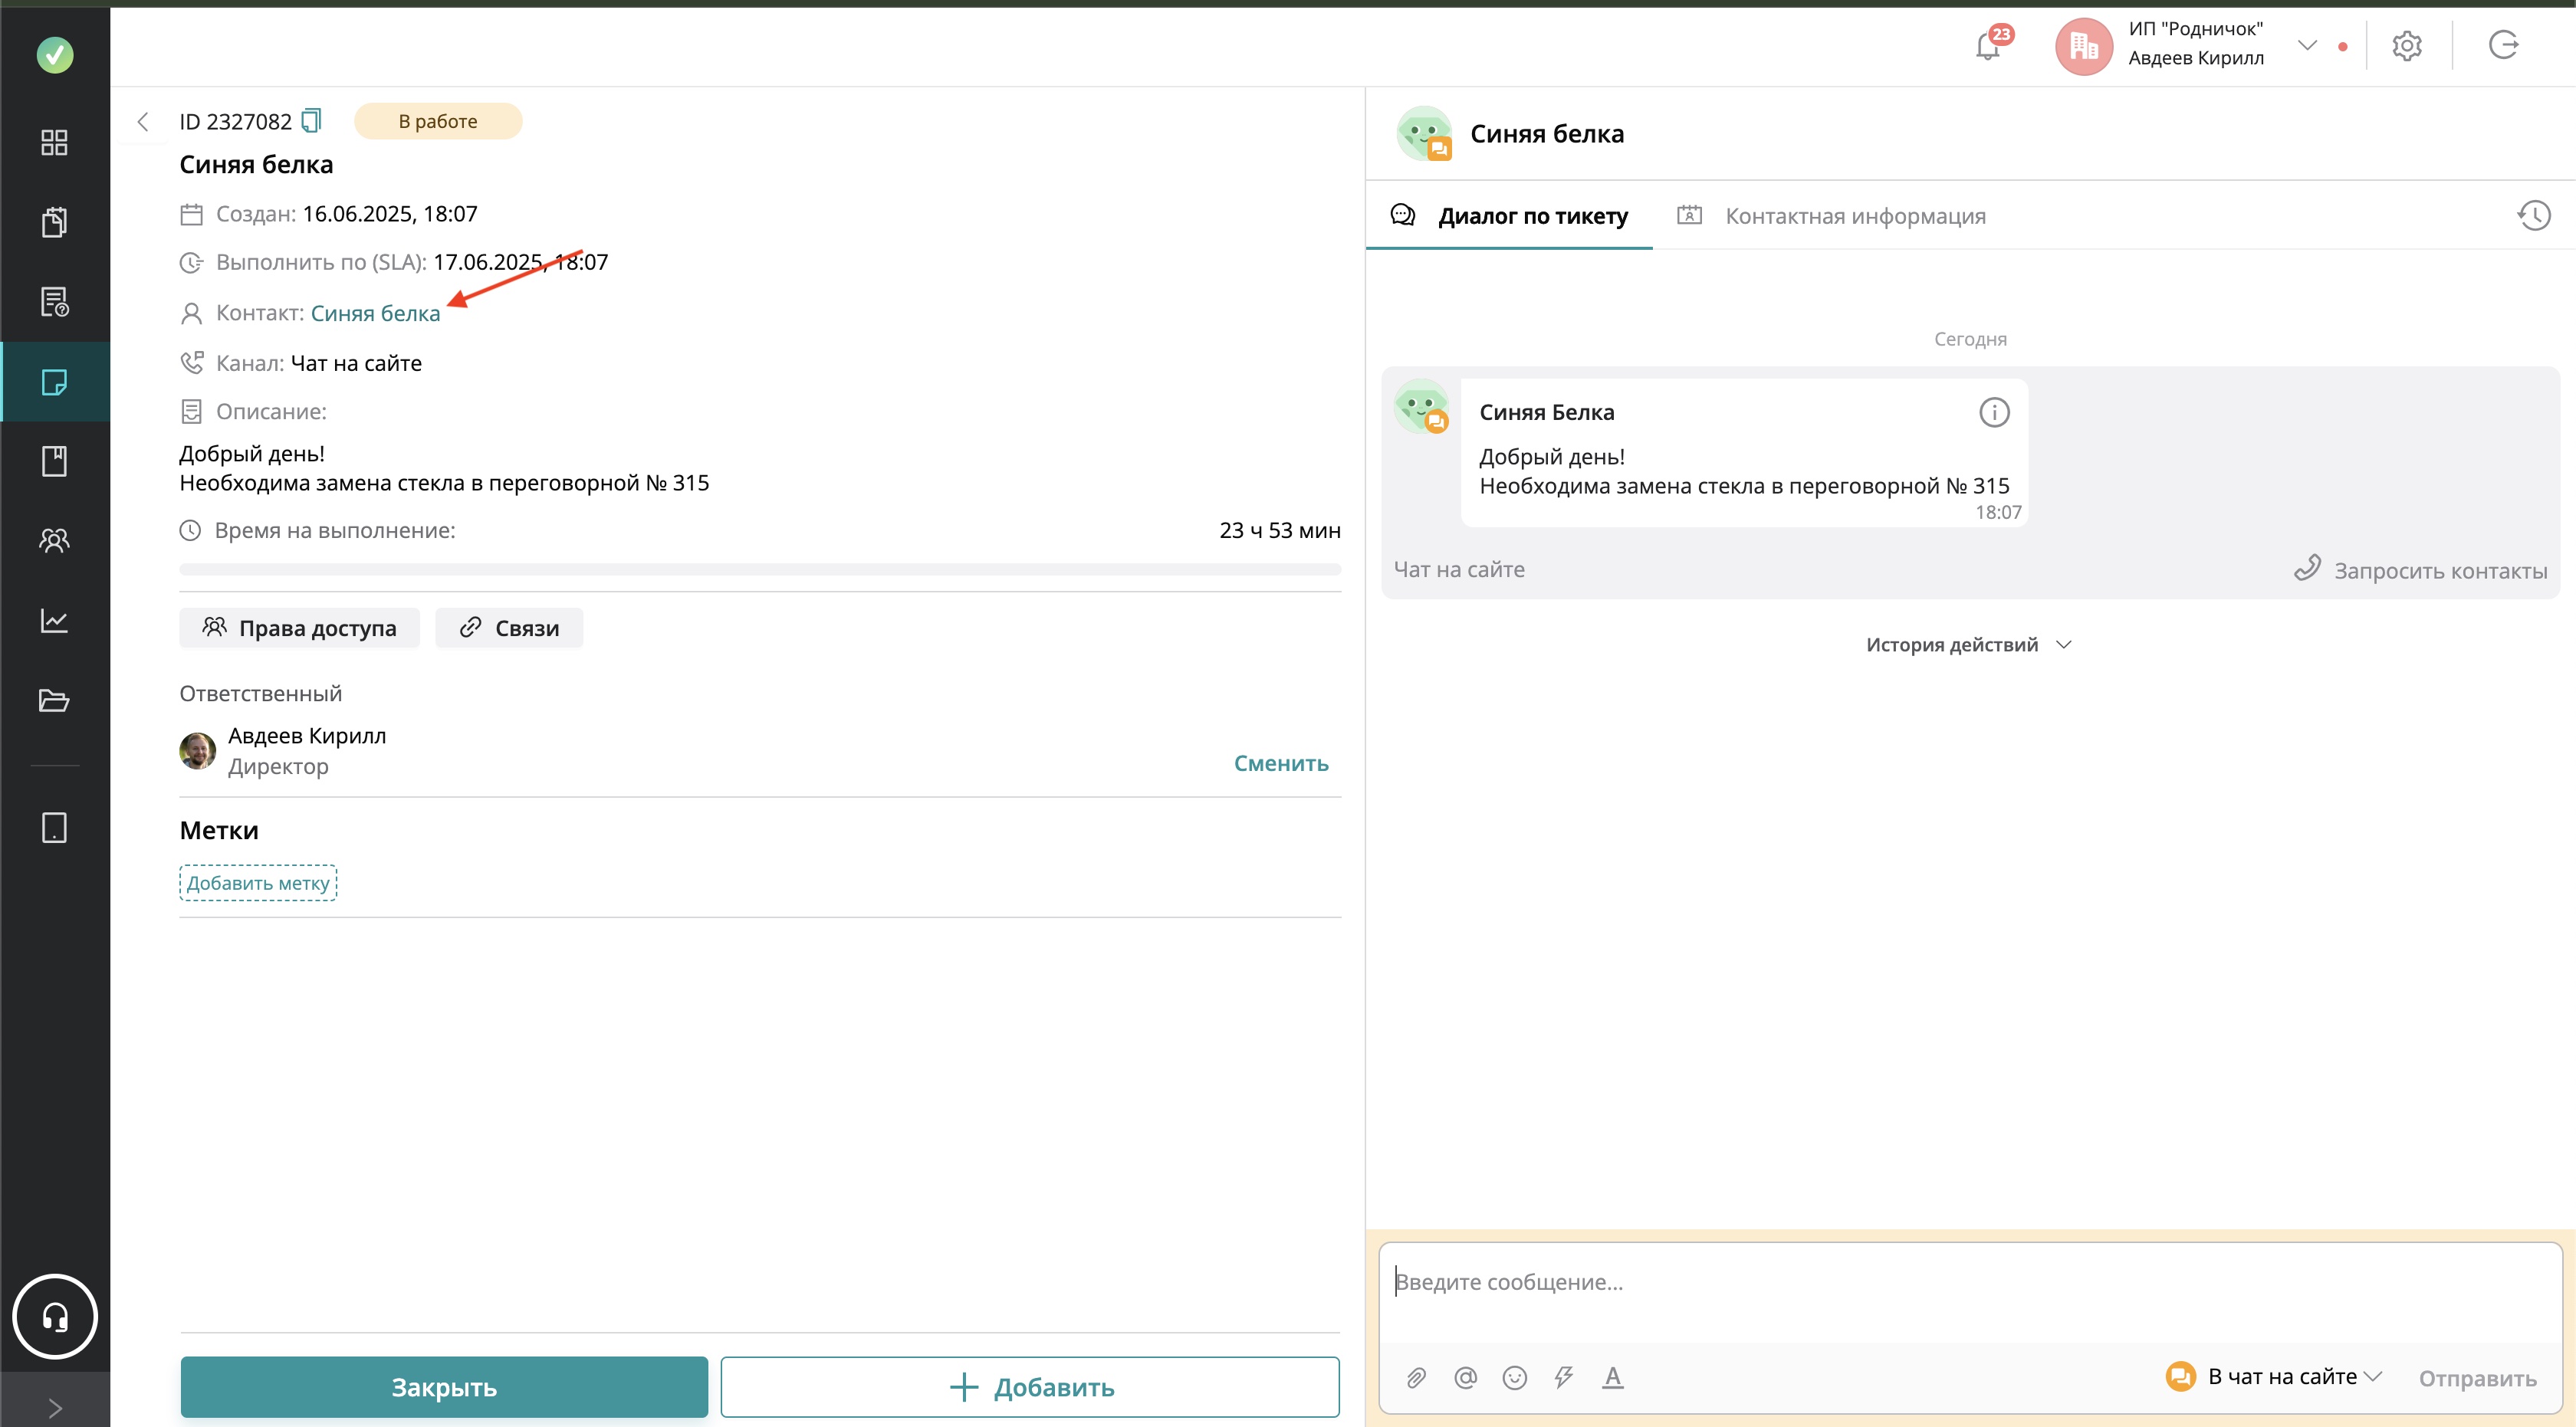Click the message info icon
Image resolution: width=2576 pixels, height=1427 pixels.
pos(1994,413)
